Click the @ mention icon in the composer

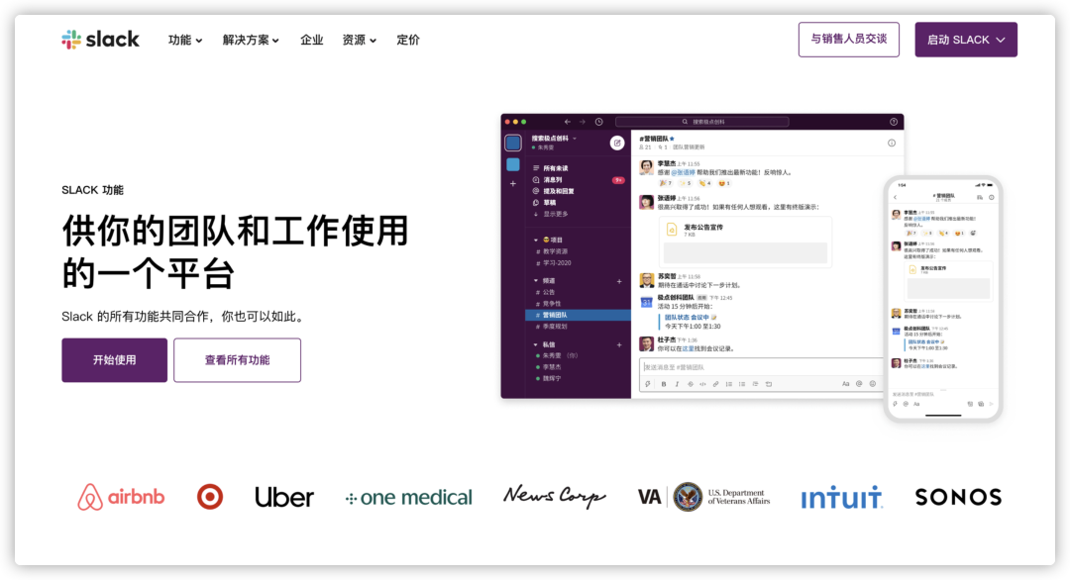pos(860,383)
